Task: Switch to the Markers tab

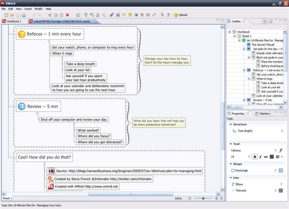Action: (263, 113)
